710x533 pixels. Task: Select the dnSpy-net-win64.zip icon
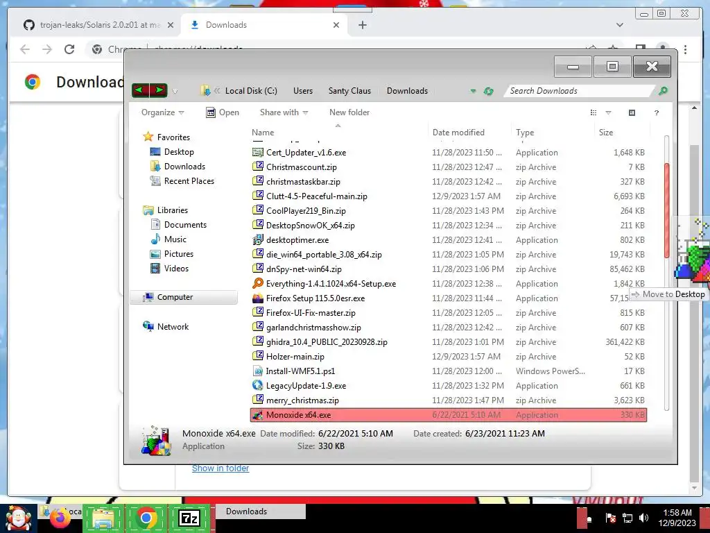click(x=258, y=269)
